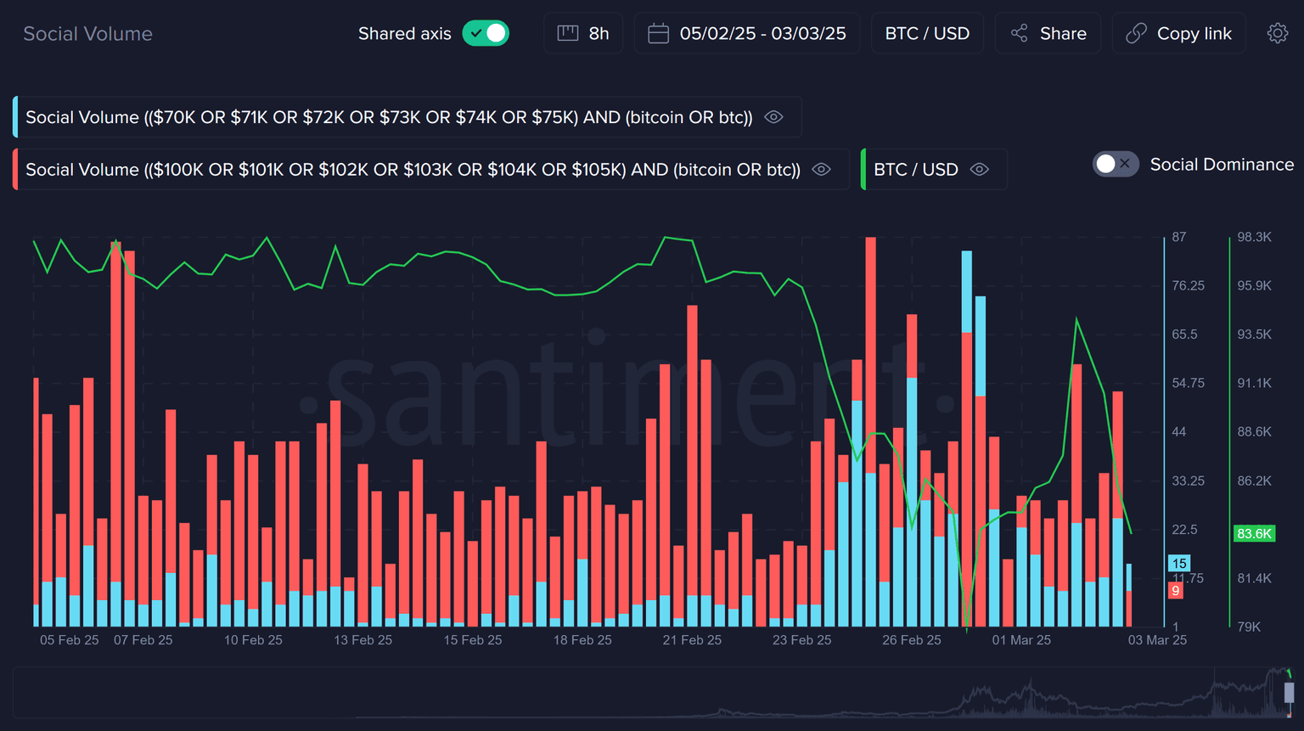Hide the $100K social volume metric
This screenshot has height=731, width=1304.
pyautogui.click(x=821, y=170)
